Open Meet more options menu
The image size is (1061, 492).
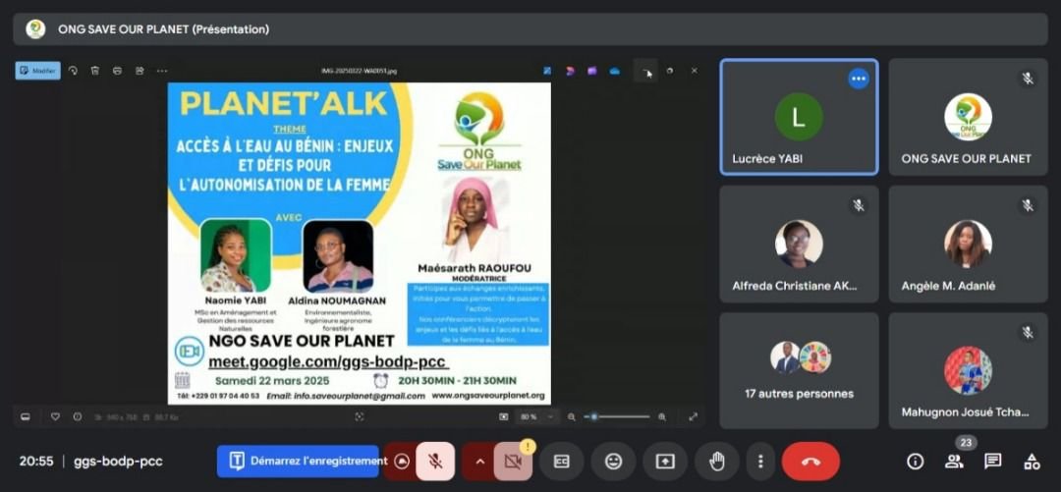pos(760,462)
